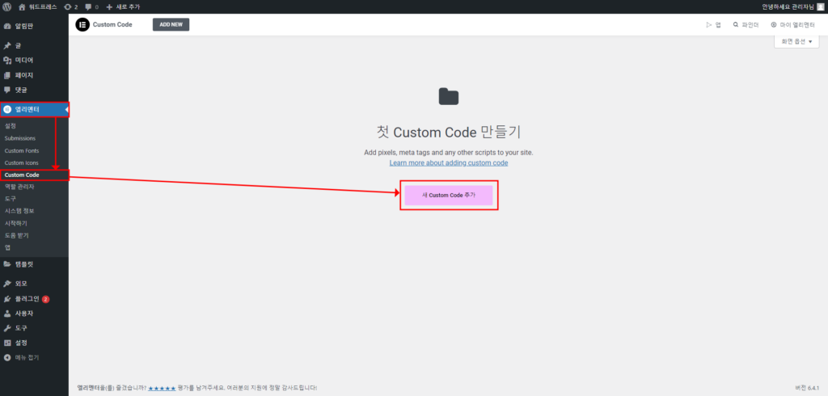Click the 새 Custom Code 추가 button
The width and height of the screenshot is (828, 396).
449,196
